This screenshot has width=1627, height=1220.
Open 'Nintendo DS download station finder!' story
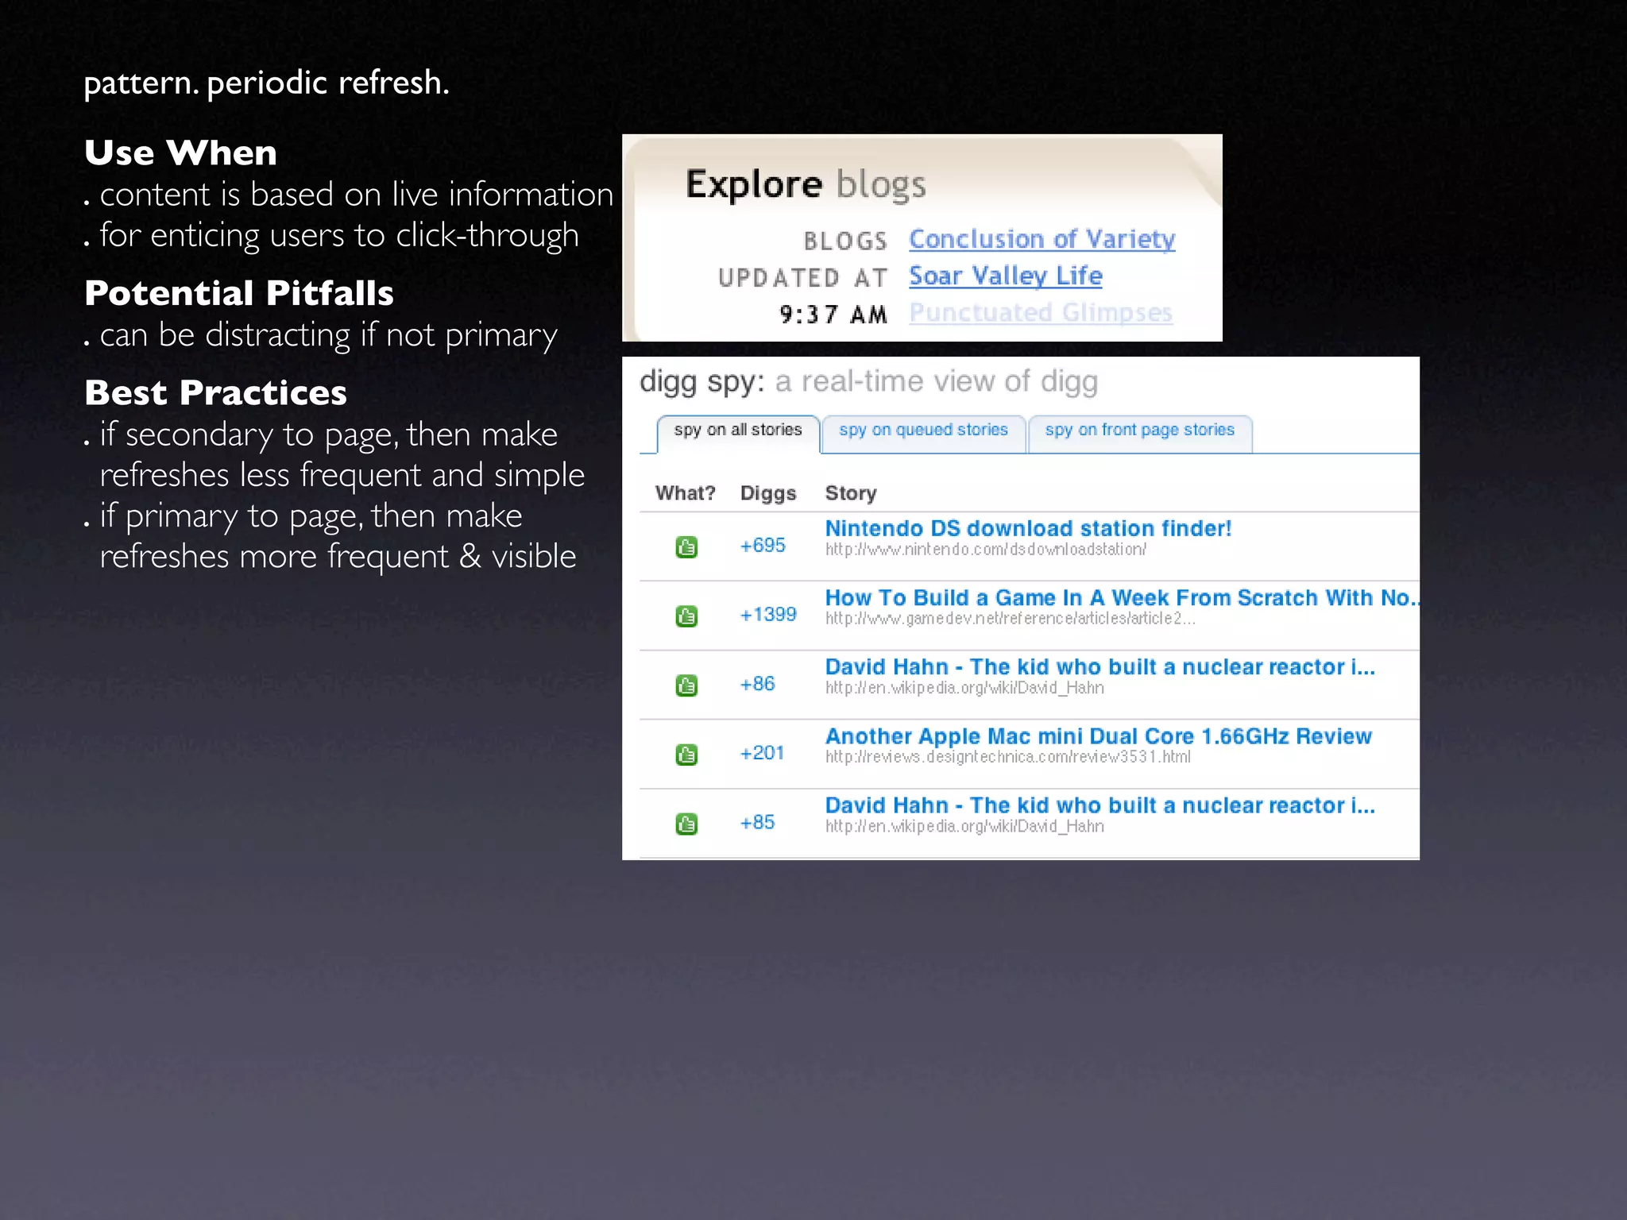1028,529
